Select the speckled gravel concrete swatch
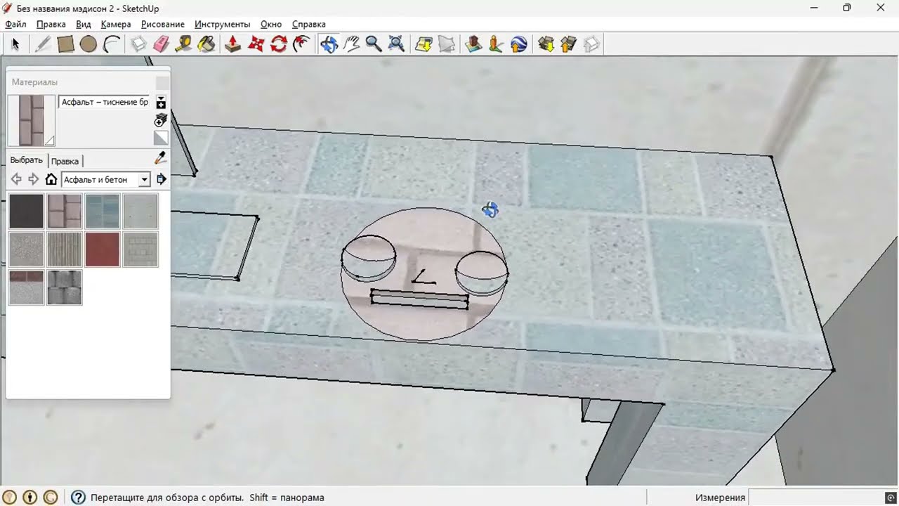This screenshot has height=506, width=899. [26, 249]
